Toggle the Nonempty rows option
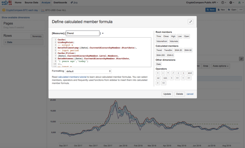This screenshot has width=245, height=148. coord(36,36)
